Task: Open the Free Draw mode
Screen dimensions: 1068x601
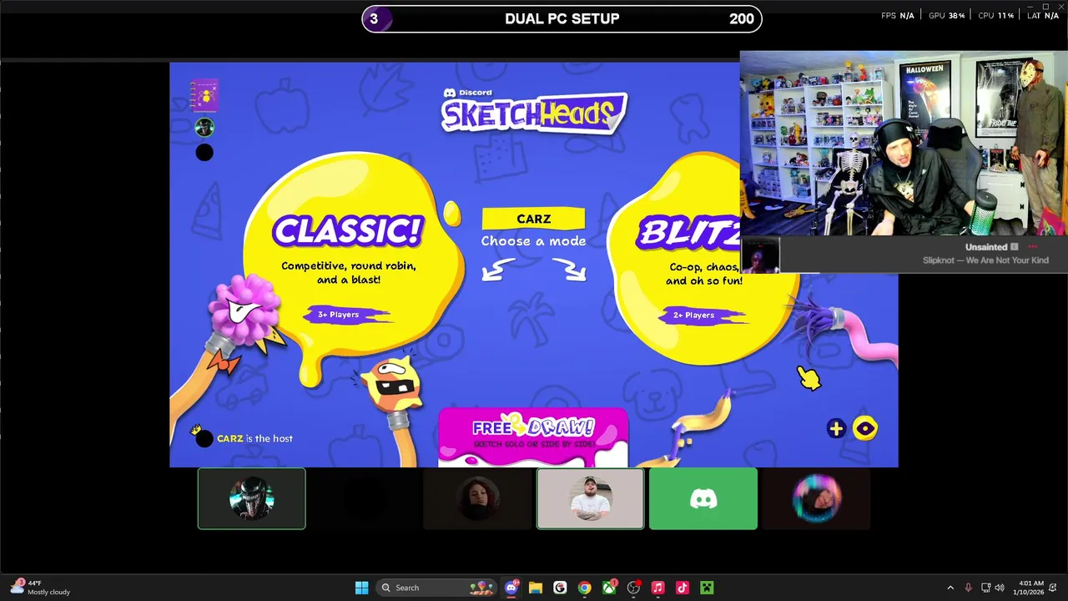Action: 533,437
